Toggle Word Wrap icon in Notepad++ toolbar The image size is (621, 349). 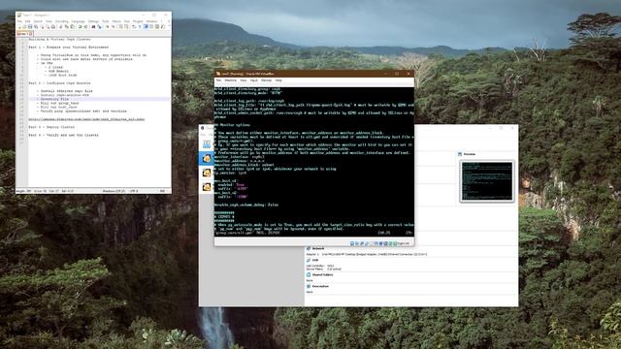point(134,26)
